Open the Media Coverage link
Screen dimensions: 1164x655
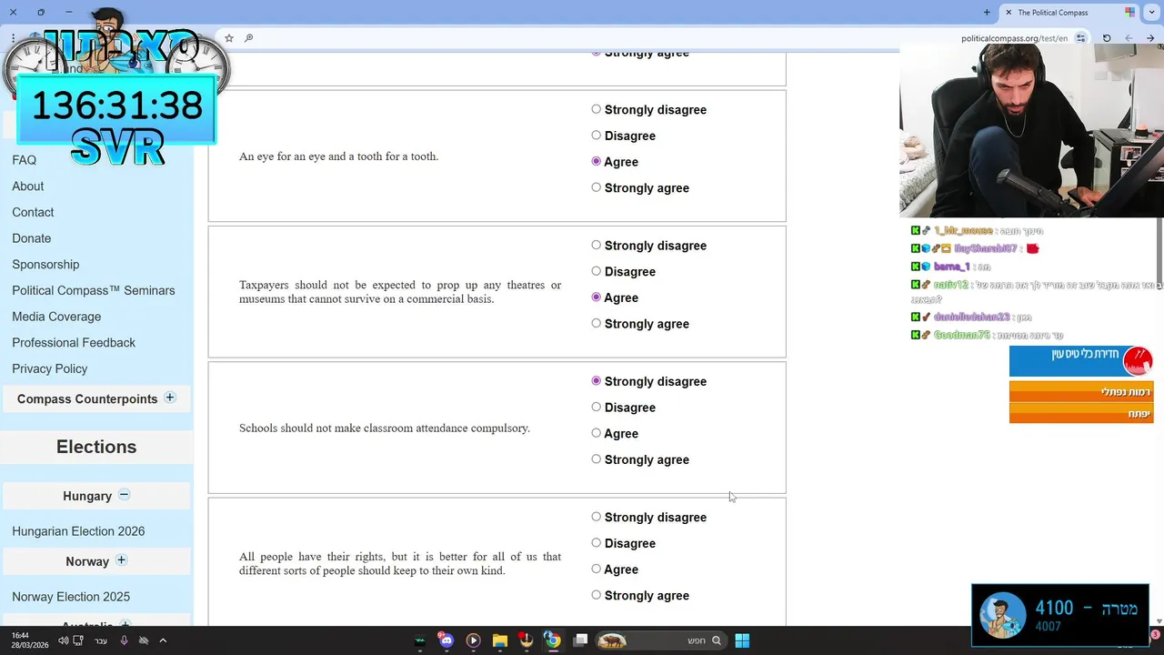56,317
